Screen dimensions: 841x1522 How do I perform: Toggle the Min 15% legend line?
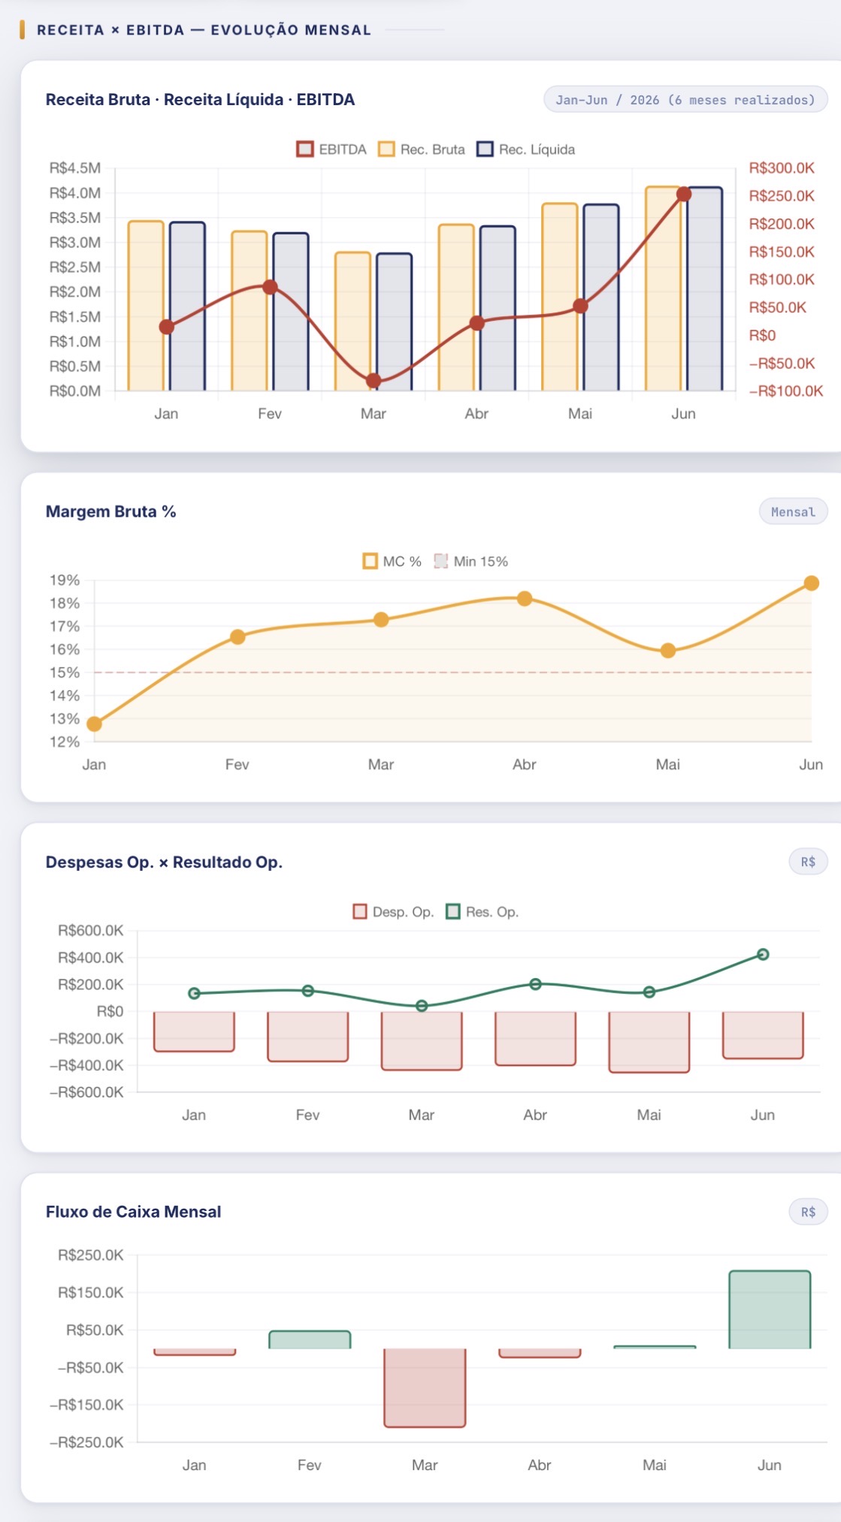470,561
